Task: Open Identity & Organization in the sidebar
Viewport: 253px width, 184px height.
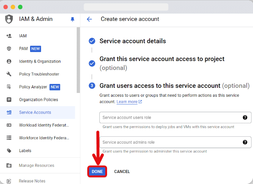Action: (40, 61)
